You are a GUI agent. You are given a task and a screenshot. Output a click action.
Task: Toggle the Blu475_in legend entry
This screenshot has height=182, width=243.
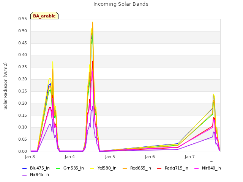point(36,168)
